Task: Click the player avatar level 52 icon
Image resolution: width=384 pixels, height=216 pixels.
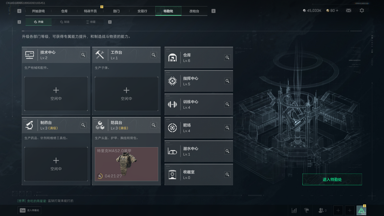Action: [x=362, y=210]
